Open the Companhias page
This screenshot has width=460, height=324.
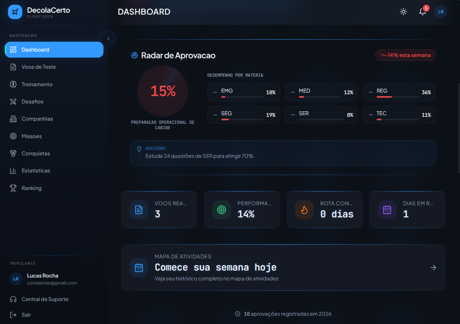(54, 119)
